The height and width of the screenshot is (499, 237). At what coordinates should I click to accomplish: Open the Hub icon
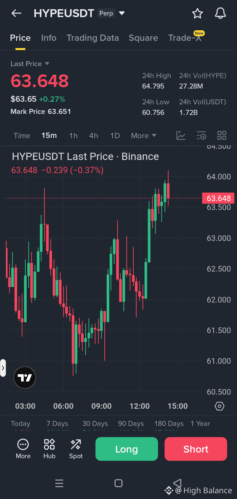click(49, 449)
